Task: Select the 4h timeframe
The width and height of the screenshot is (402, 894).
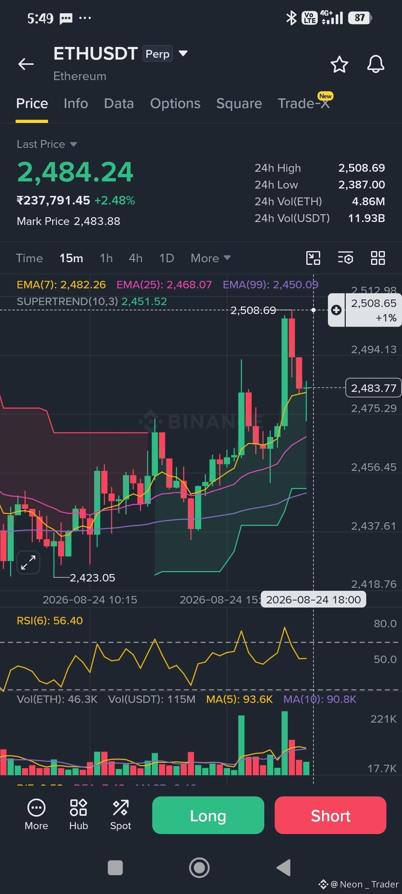Action: (136, 258)
